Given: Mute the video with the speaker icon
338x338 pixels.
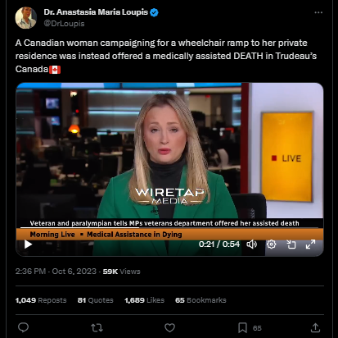Looking at the screenshot, I should (x=252, y=244).
